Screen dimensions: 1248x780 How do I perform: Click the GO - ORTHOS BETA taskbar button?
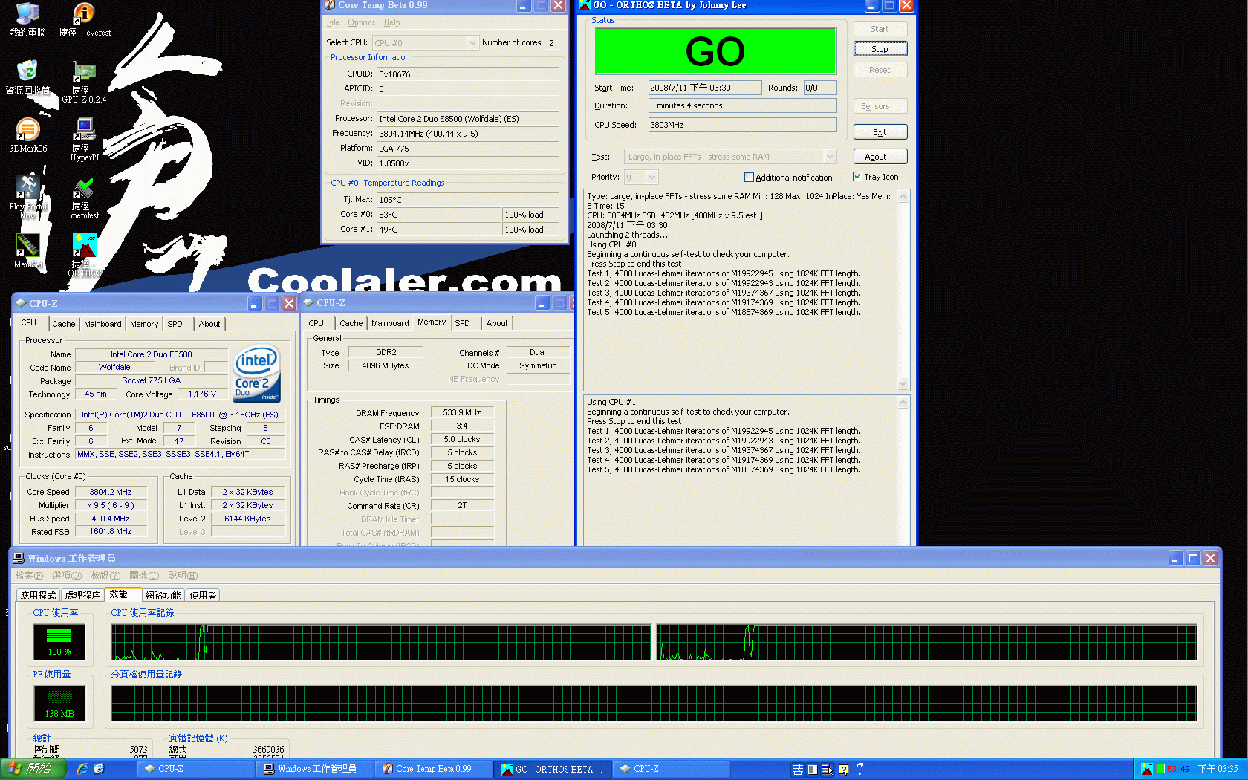pyautogui.click(x=551, y=769)
